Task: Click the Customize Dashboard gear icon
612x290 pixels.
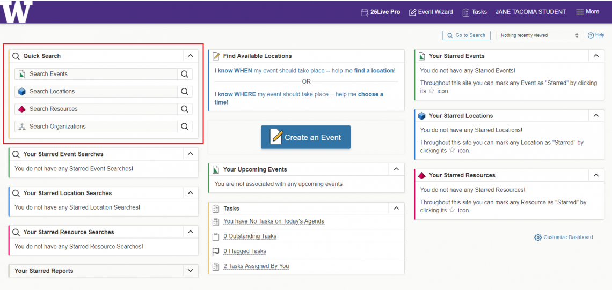Action: coord(538,237)
